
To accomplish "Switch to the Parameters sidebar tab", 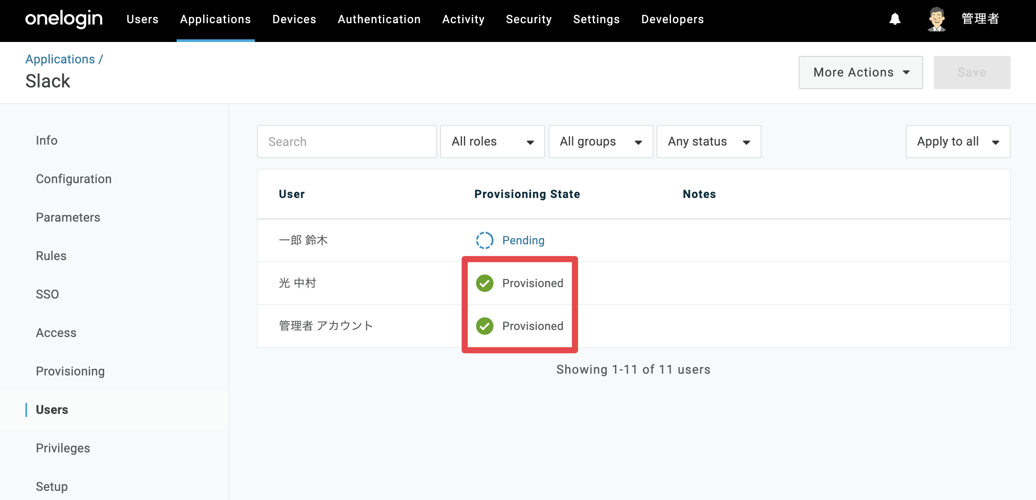I will (x=68, y=217).
